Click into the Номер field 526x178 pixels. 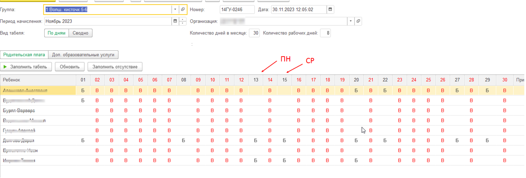click(237, 9)
